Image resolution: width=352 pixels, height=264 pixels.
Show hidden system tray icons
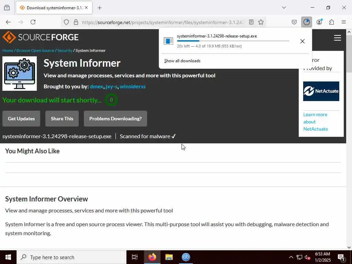tap(291, 257)
